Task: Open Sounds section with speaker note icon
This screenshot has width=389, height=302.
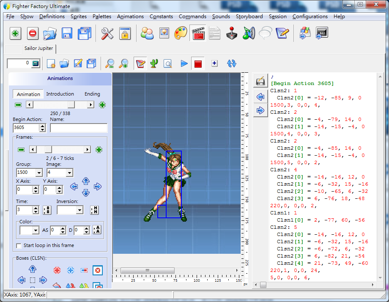Action: (249, 33)
